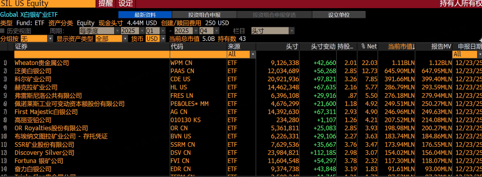
Task: Click the Global X白银矿业ETF fund name
Action: point(29,15)
